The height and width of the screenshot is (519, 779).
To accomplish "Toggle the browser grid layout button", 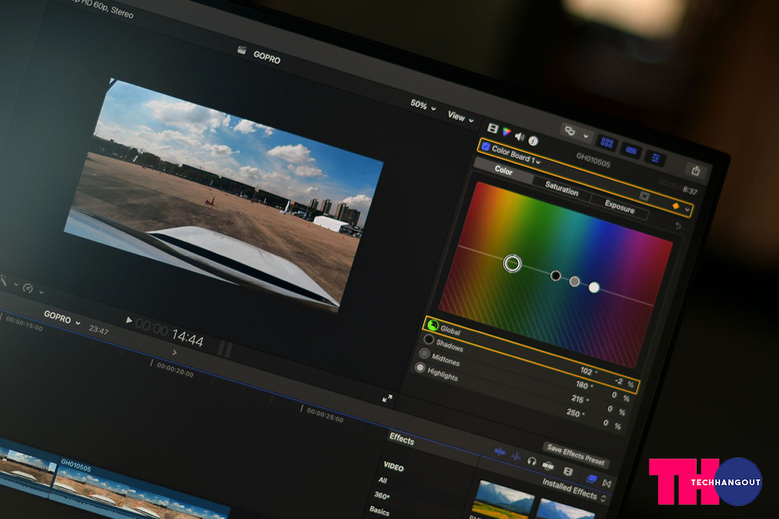I will (x=608, y=143).
